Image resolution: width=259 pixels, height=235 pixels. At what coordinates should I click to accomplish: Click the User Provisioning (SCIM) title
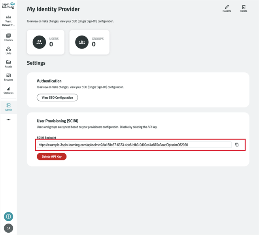coord(57,121)
